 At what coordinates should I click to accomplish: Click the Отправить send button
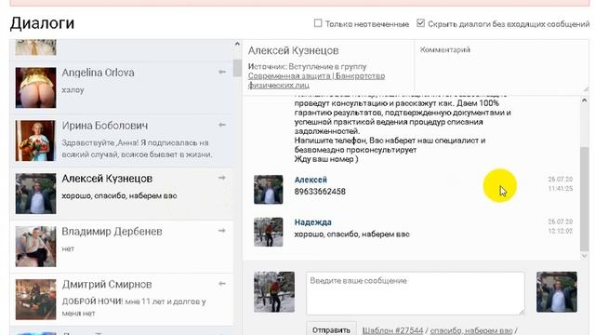coord(331,329)
